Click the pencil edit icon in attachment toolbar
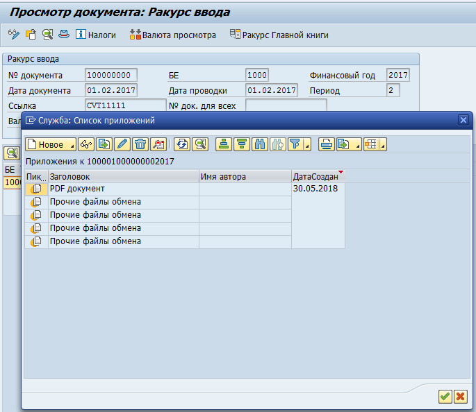The width and height of the screenshot is (476, 412). coord(122,144)
